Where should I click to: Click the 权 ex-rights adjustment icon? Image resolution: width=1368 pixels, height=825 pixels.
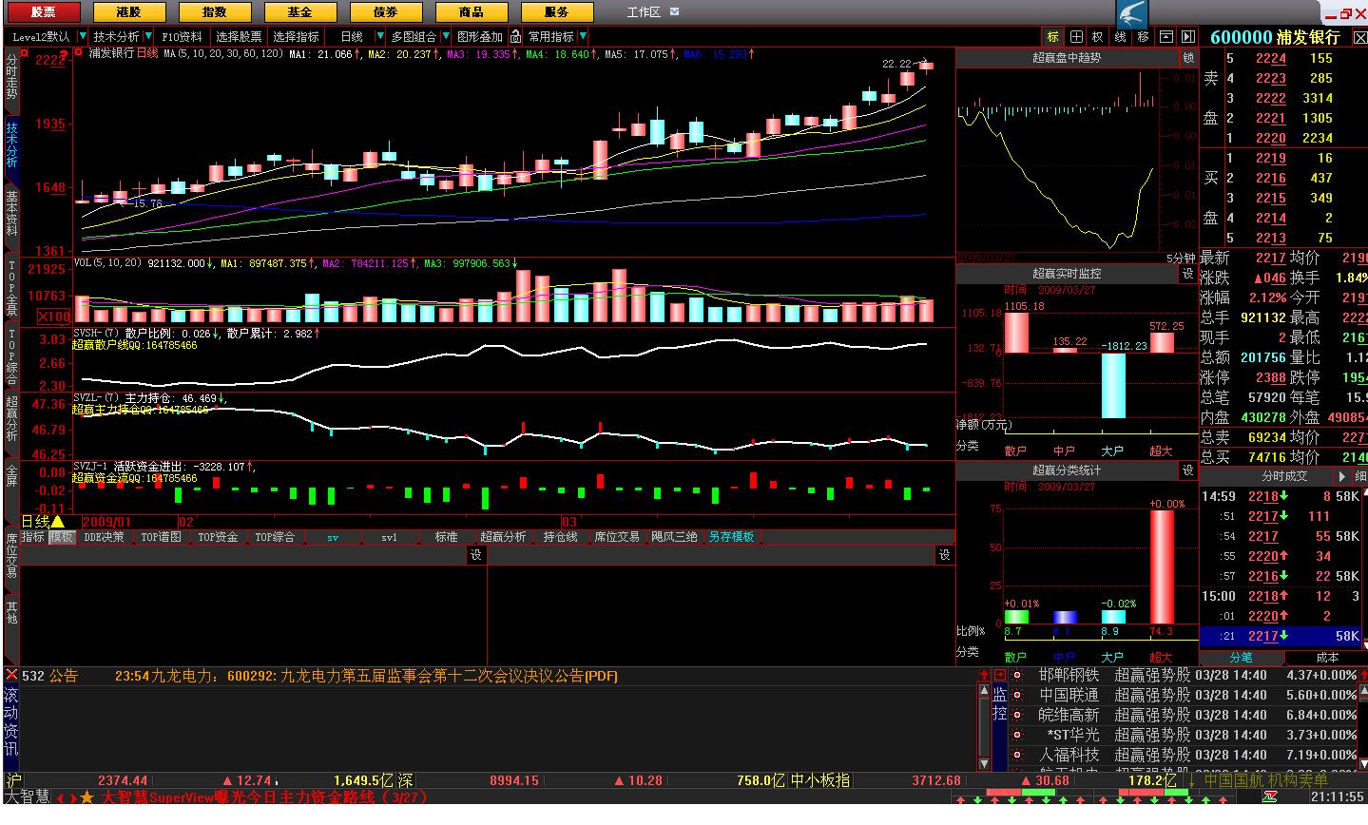click(x=1098, y=37)
